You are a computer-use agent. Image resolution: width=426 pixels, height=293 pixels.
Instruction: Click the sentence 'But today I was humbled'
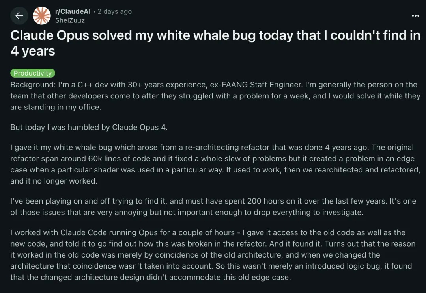[89, 127]
